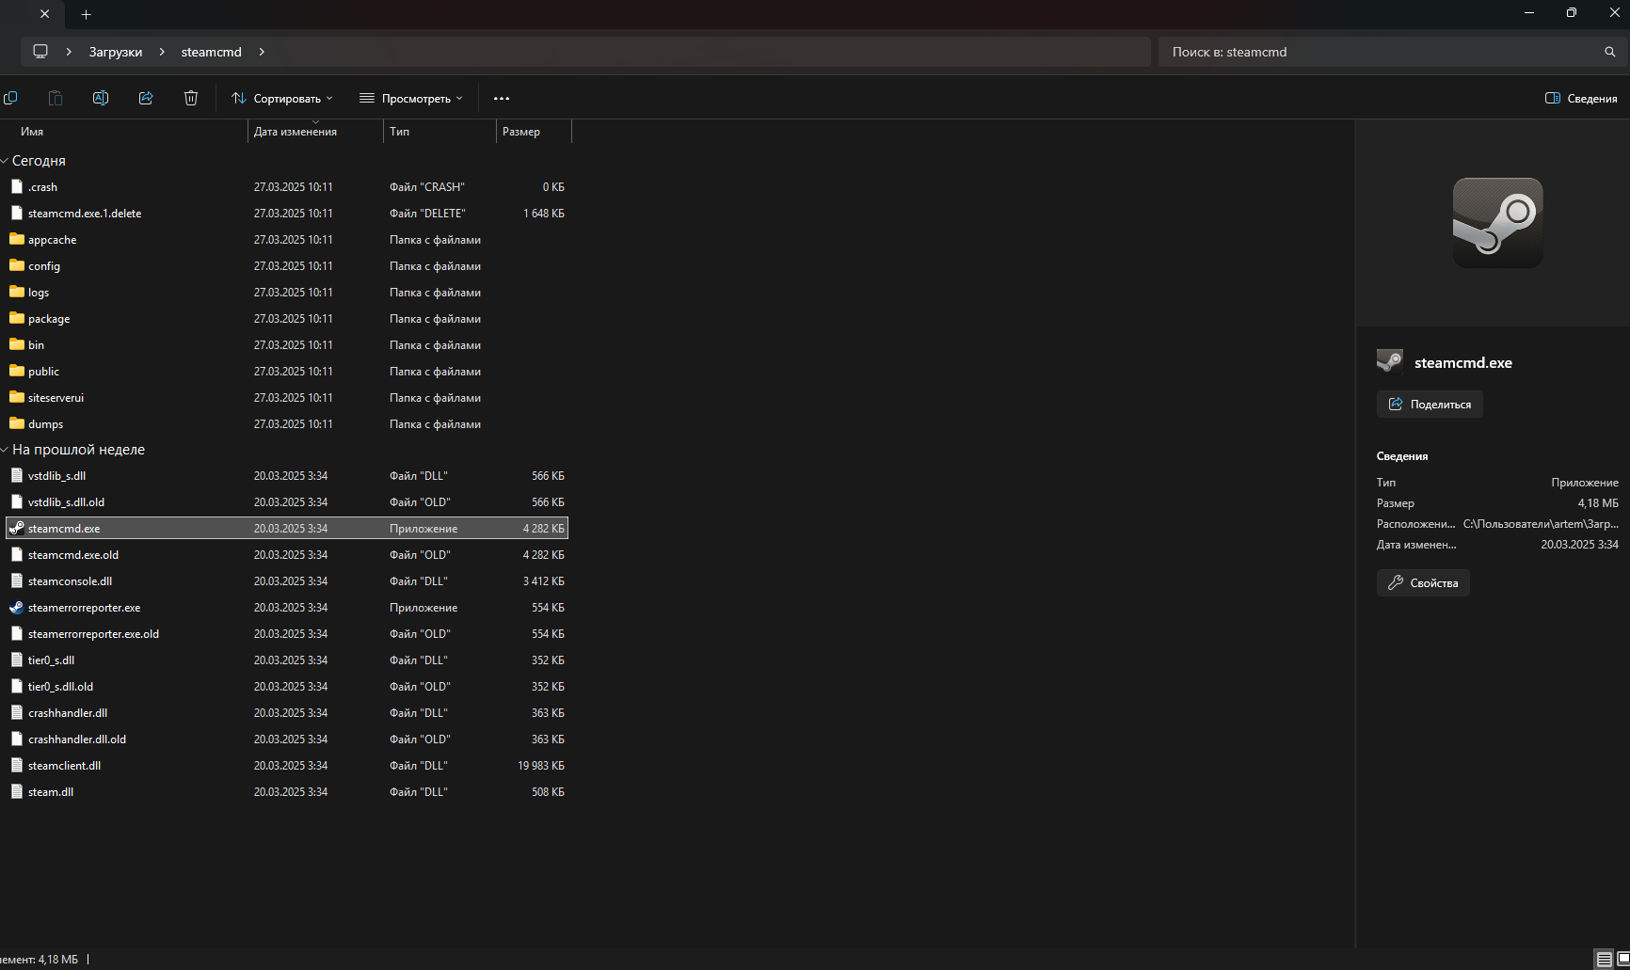Click the Steam icon of steamerrorreporter.exe row
This screenshot has width=1630, height=970.
pos(17,607)
